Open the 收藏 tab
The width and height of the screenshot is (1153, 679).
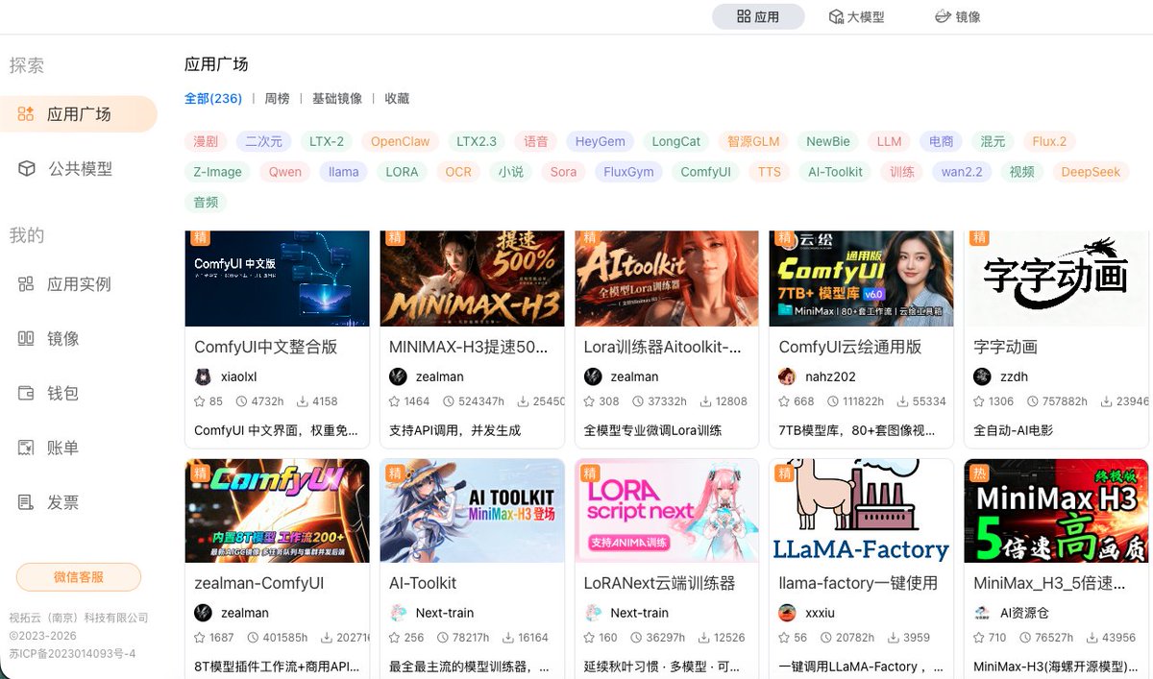coord(397,98)
